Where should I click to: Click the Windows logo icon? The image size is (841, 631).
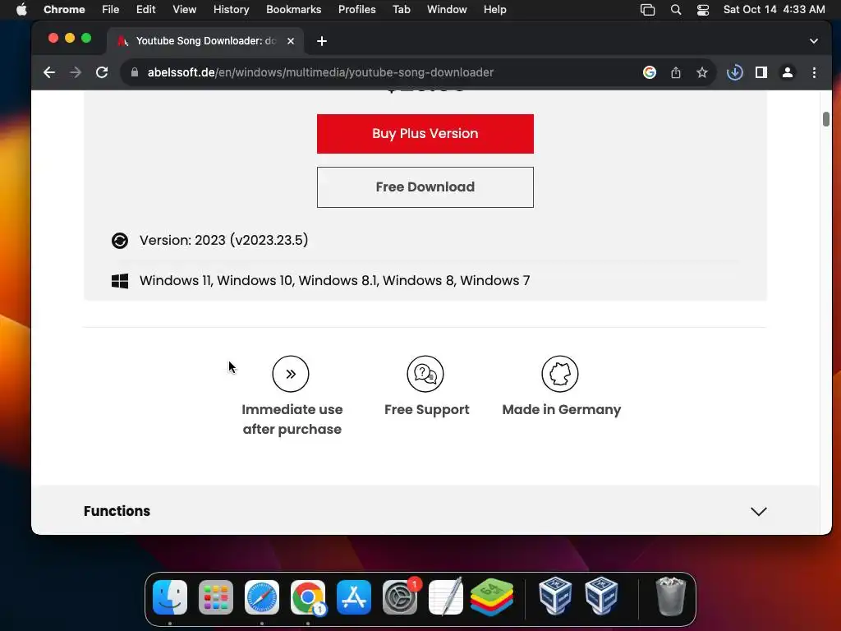(x=120, y=281)
